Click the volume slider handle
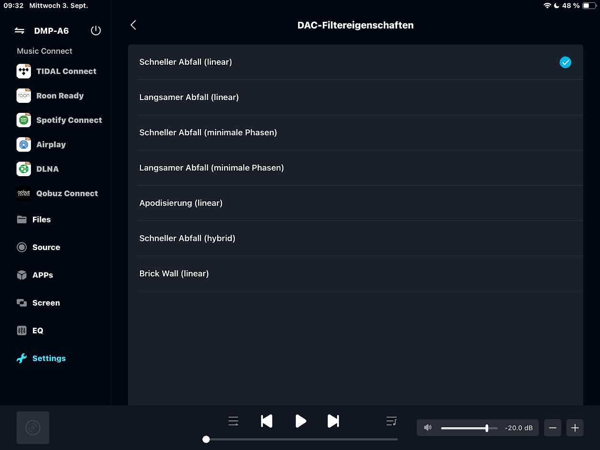Screen dimensions: 600x450 coord(487,428)
